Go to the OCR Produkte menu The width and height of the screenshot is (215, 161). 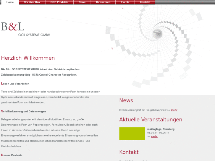click(59, 2)
